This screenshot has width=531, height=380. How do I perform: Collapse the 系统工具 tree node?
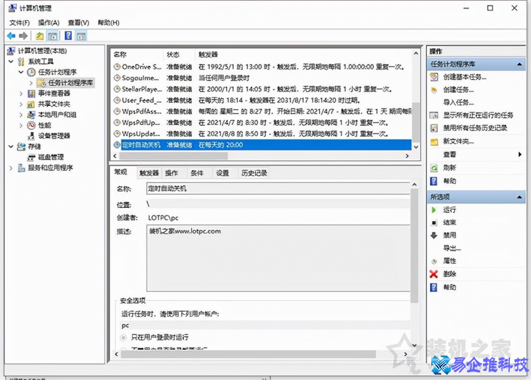[11, 62]
